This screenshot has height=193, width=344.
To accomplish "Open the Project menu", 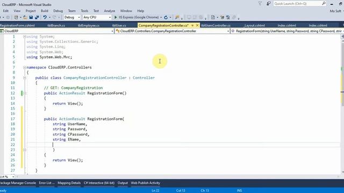I will coord(31,11).
